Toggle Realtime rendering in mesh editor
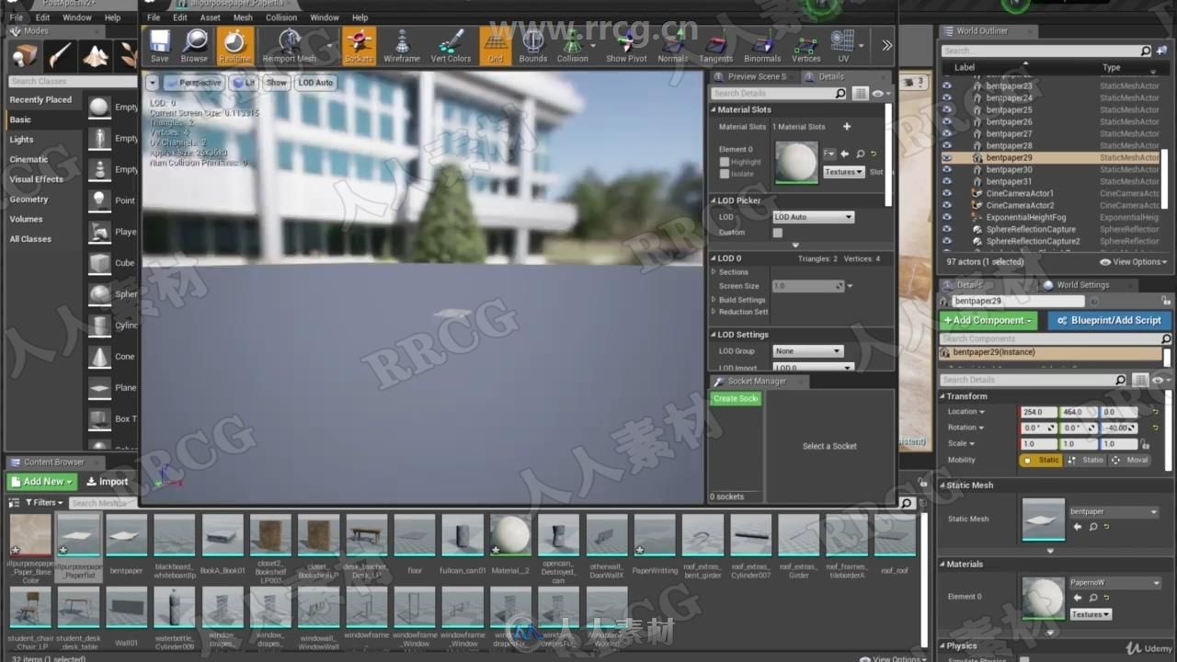This screenshot has height=662, width=1177. coord(234,46)
